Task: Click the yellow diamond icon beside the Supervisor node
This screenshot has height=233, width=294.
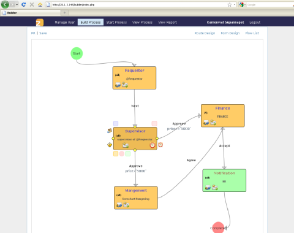Action: click(x=110, y=145)
